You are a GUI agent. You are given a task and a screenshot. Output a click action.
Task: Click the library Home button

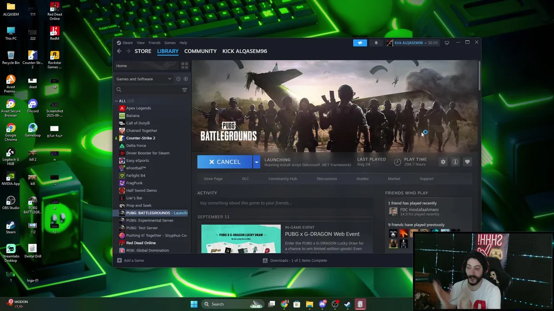tap(146, 66)
